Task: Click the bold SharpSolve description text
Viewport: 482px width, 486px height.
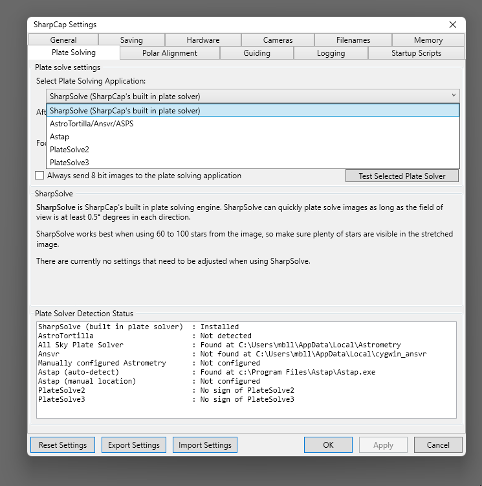Action: tap(56, 207)
